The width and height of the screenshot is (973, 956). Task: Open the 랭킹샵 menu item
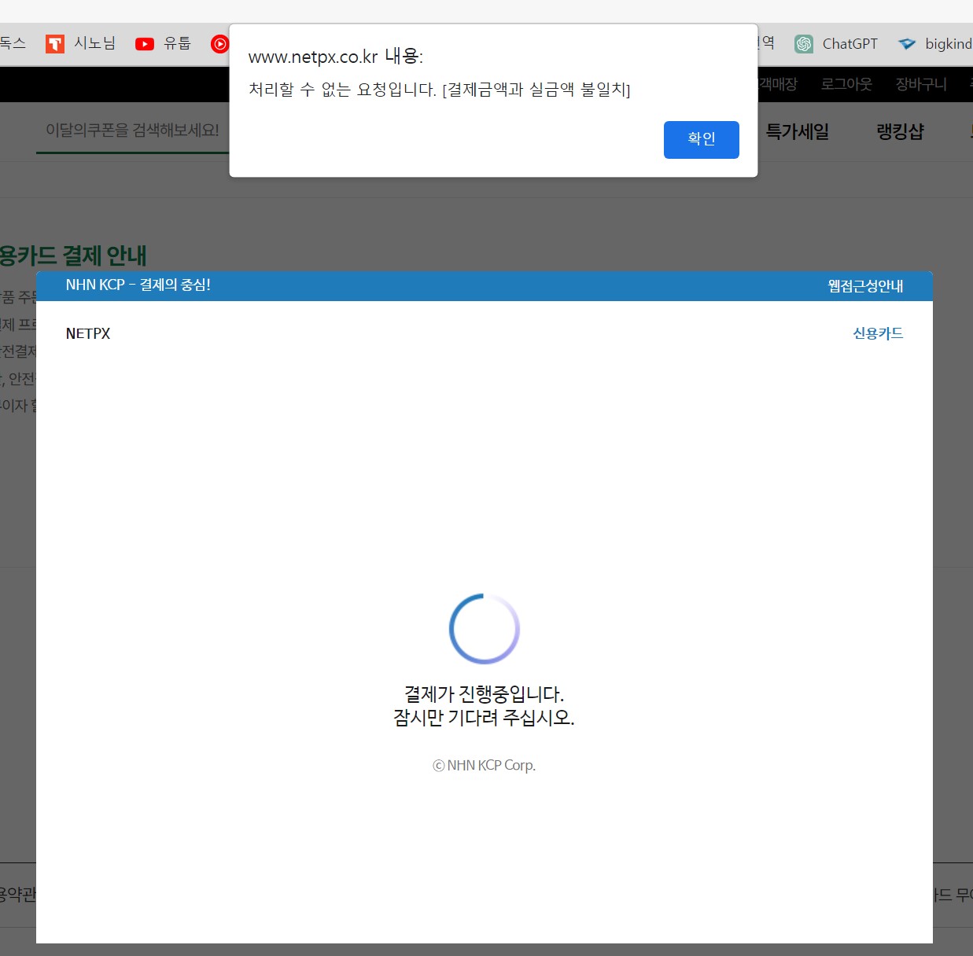point(900,131)
